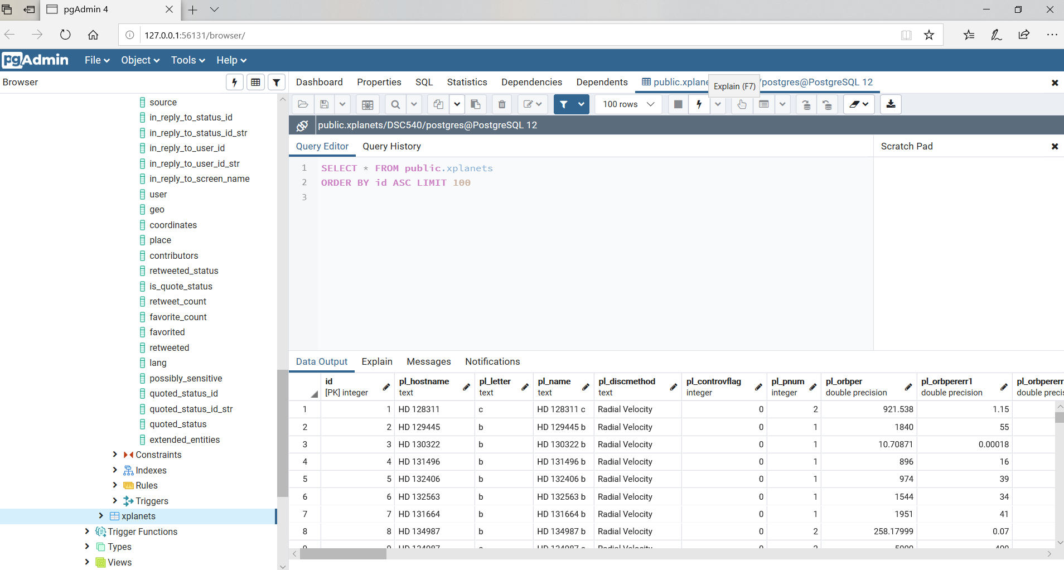This screenshot has width=1064, height=570.
Task: Click the Find magnifier icon
Action: [x=395, y=104]
